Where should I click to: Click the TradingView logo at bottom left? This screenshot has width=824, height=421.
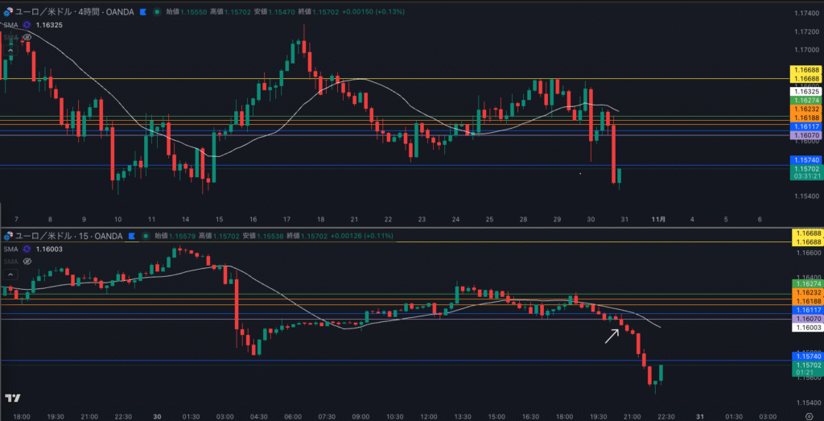(12, 398)
